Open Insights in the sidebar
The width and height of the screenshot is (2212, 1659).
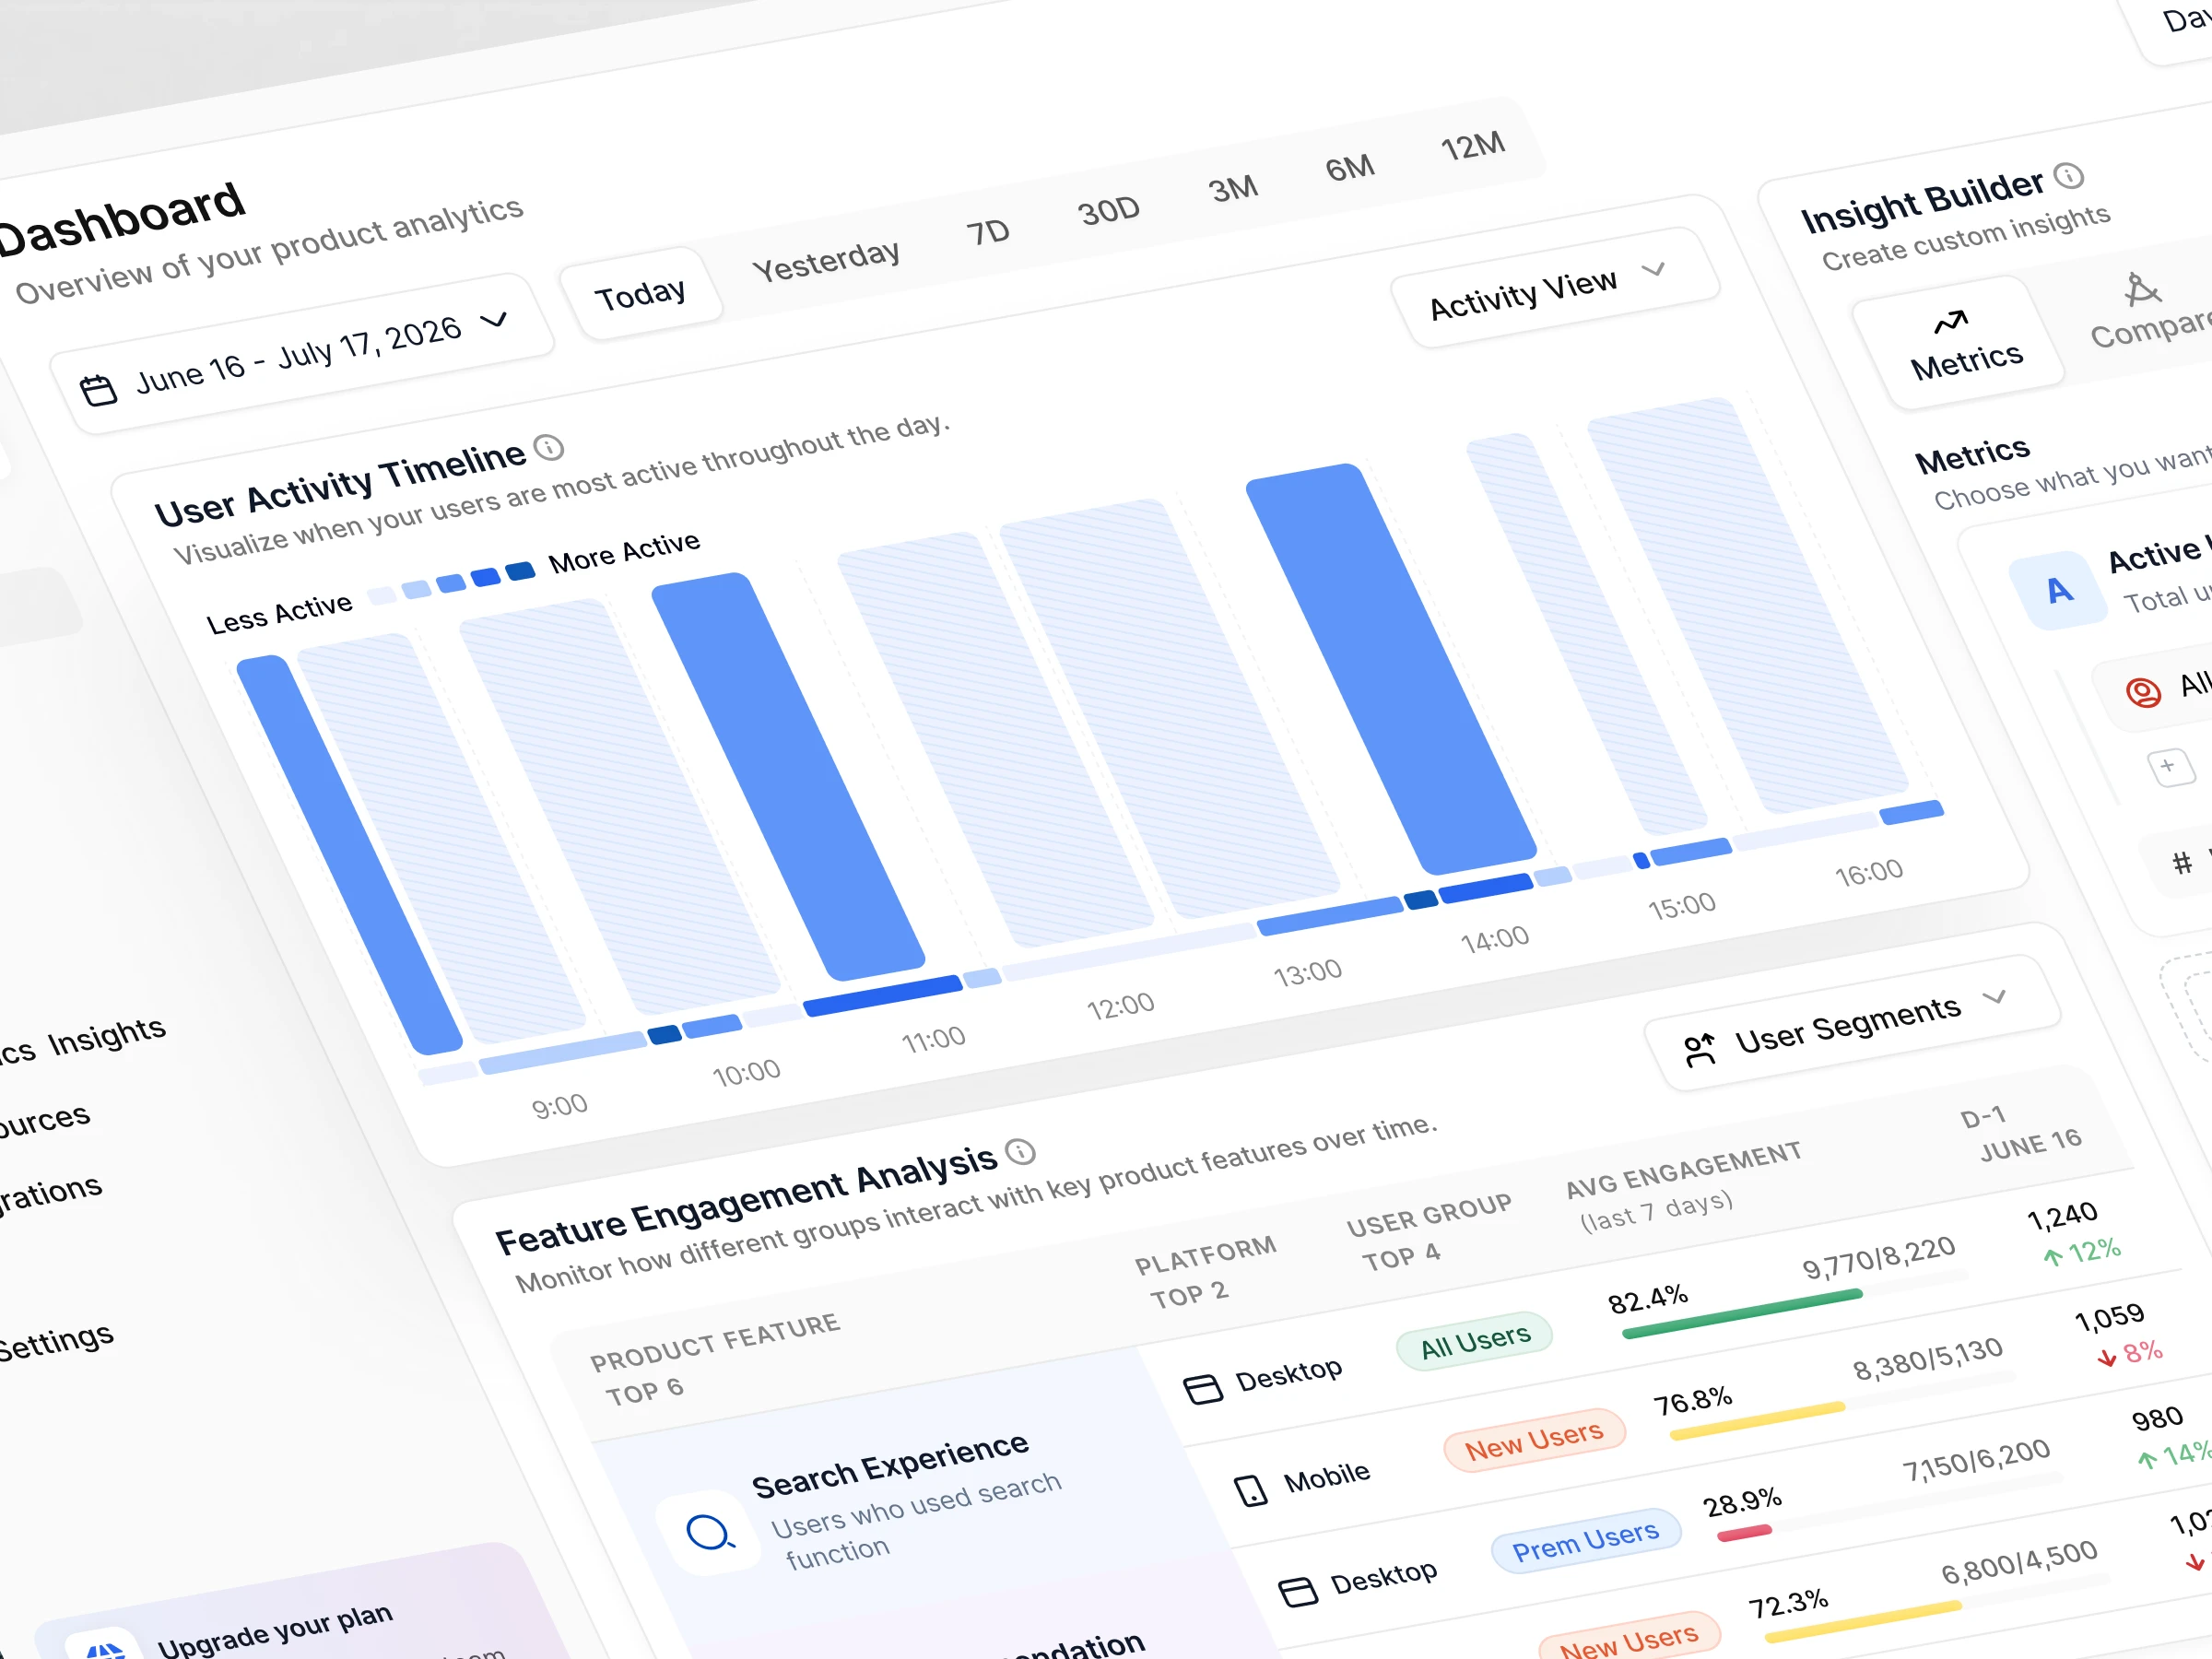click(107, 1037)
